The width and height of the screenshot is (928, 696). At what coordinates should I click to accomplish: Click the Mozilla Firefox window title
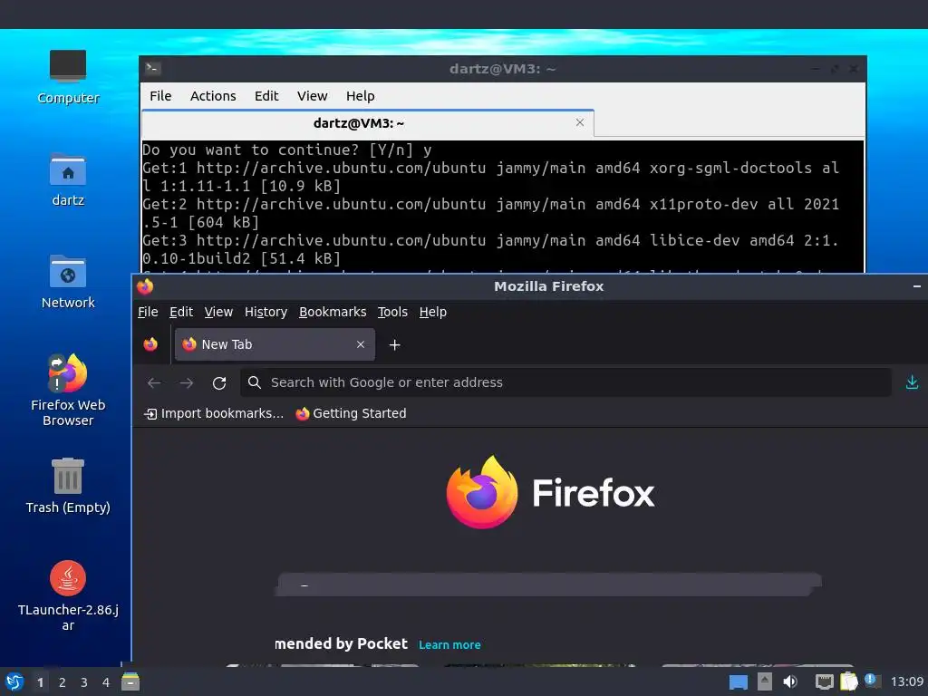[548, 286]
